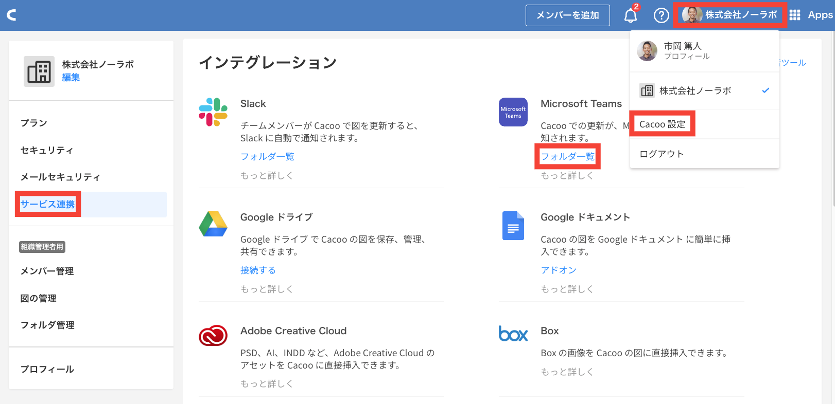Click Microsoft Teams フォルダ一覧 link
The width and height of the screenshot is (835, 404).
point(567,156)
